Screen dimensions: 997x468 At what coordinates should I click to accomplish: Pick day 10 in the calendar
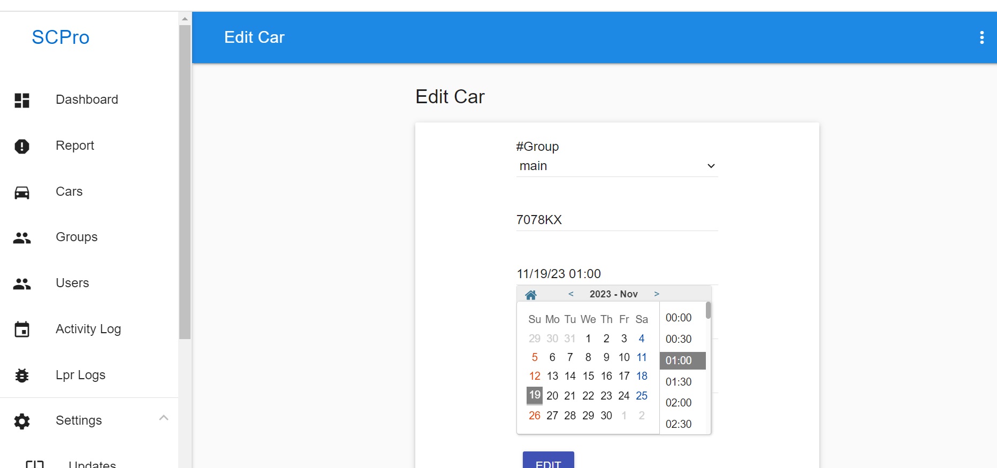624,357
